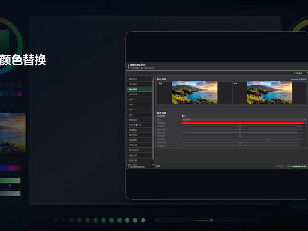Open the 素材队列 sidebar tab

click(x=140, y=79)
